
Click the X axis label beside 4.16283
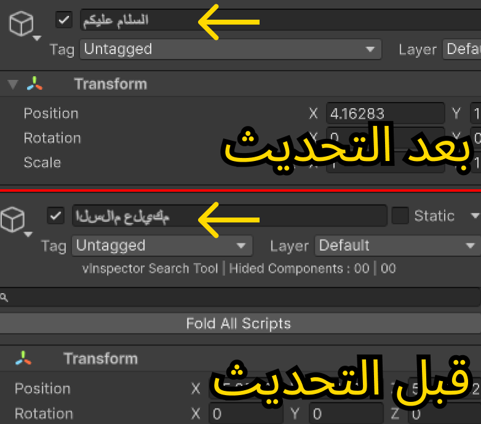point(313,114)
